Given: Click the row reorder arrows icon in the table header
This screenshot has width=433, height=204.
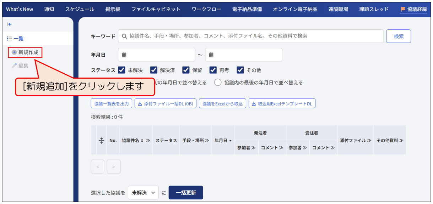Looking at the screenshot, I should tap(101, 140).
